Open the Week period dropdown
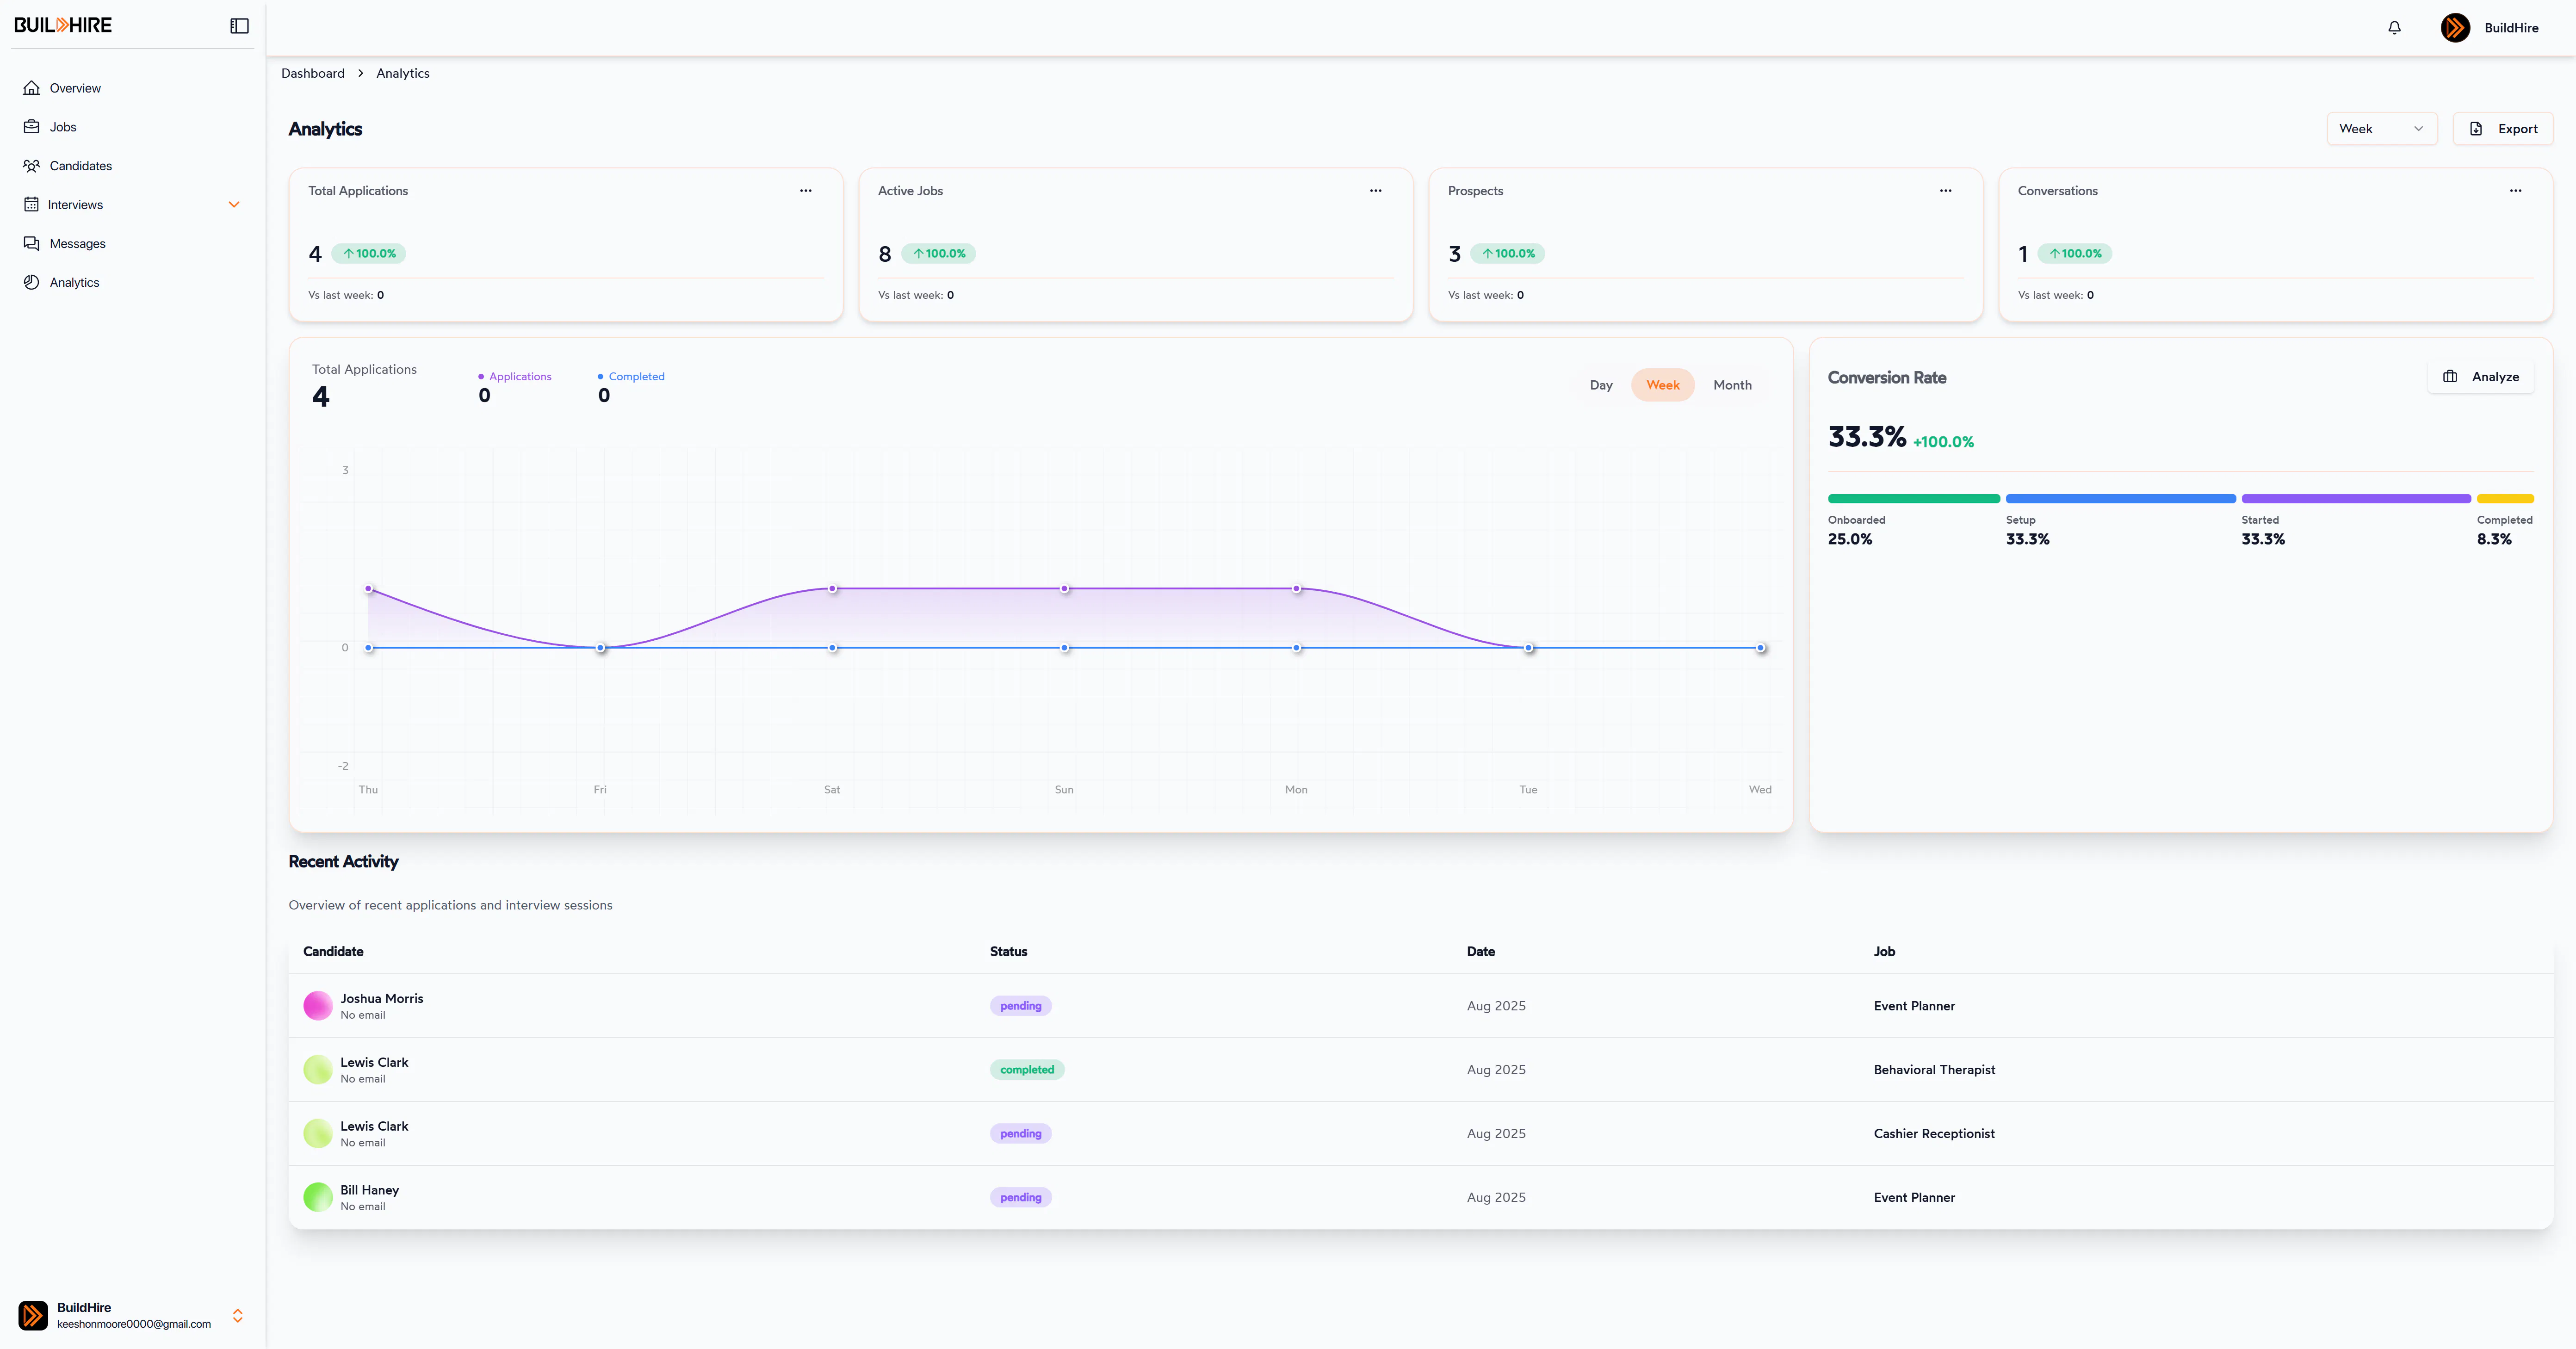This screenshot has height=1349, width=2576. [x=2382, y=129]
